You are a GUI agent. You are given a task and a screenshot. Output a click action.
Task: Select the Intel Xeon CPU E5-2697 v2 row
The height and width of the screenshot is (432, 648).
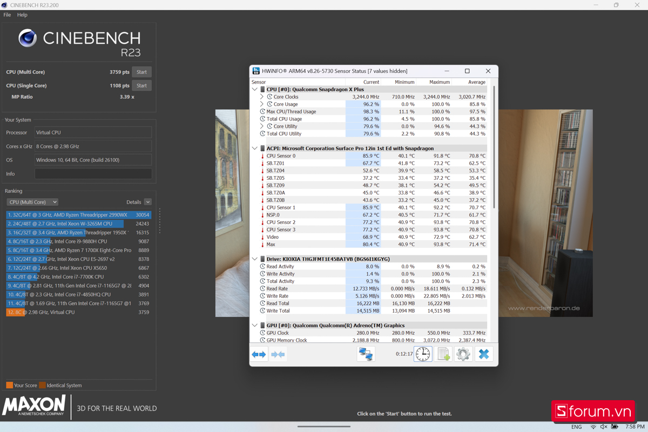[x=78, y=259]
